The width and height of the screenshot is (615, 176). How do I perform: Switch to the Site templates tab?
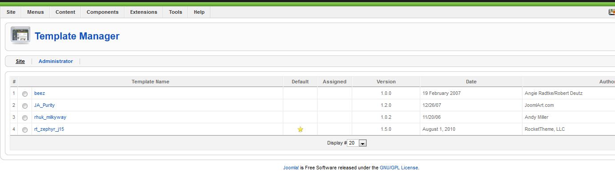click(20, 61)
